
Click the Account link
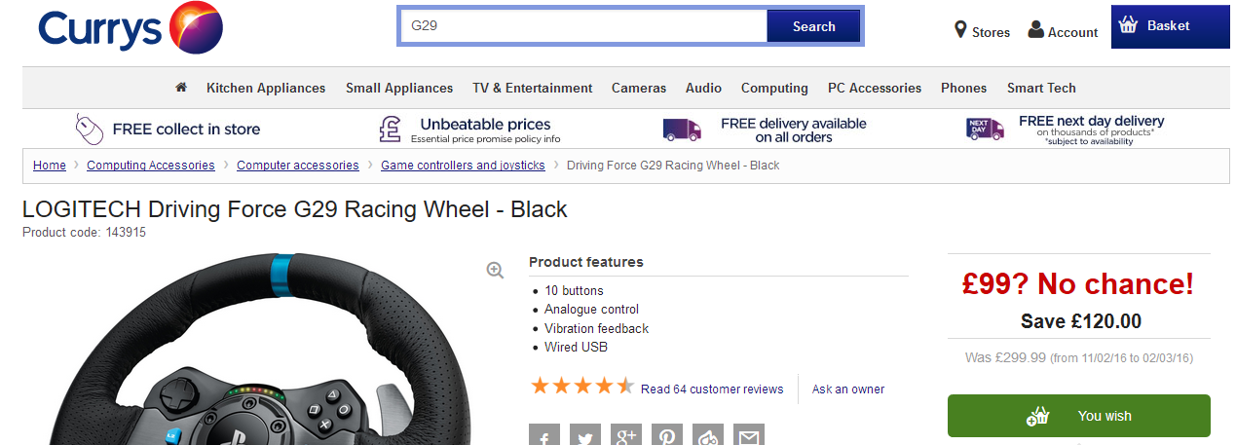click(x=1072, y=32)
